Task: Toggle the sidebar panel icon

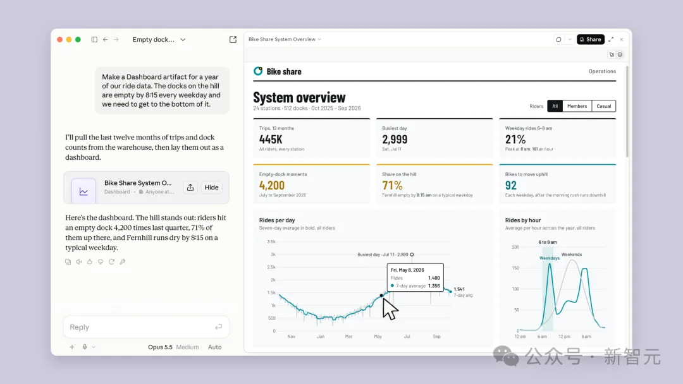Action: tap(94, 40)
